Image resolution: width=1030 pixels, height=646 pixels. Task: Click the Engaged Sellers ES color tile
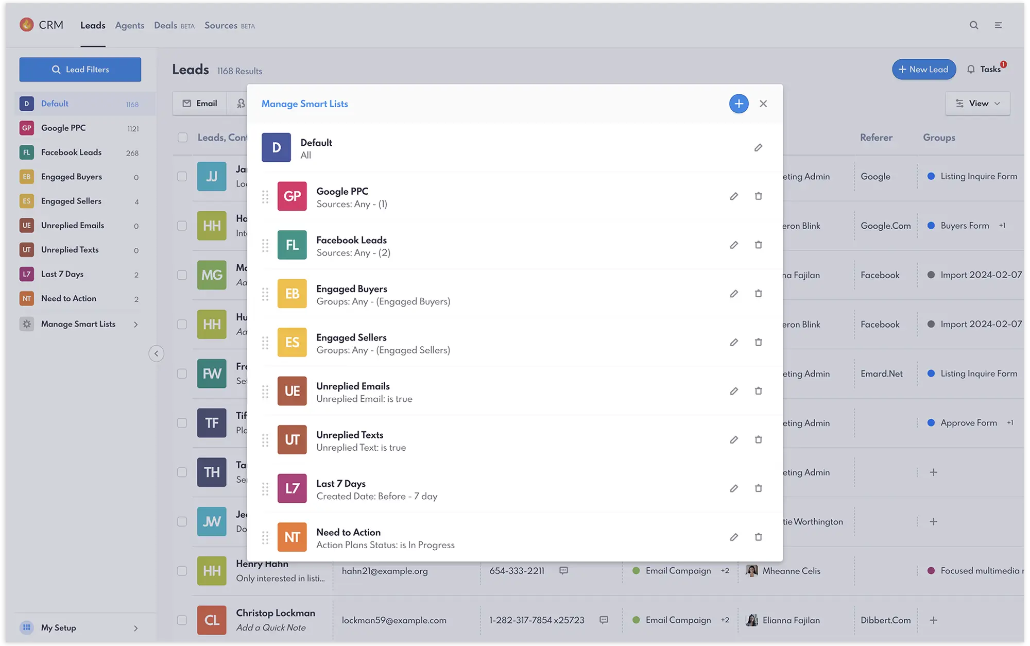coord(292,343)
